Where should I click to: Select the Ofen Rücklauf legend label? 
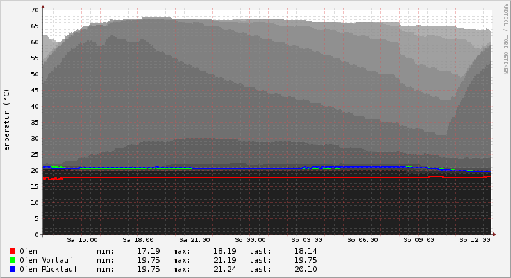[x=48, y=269]
